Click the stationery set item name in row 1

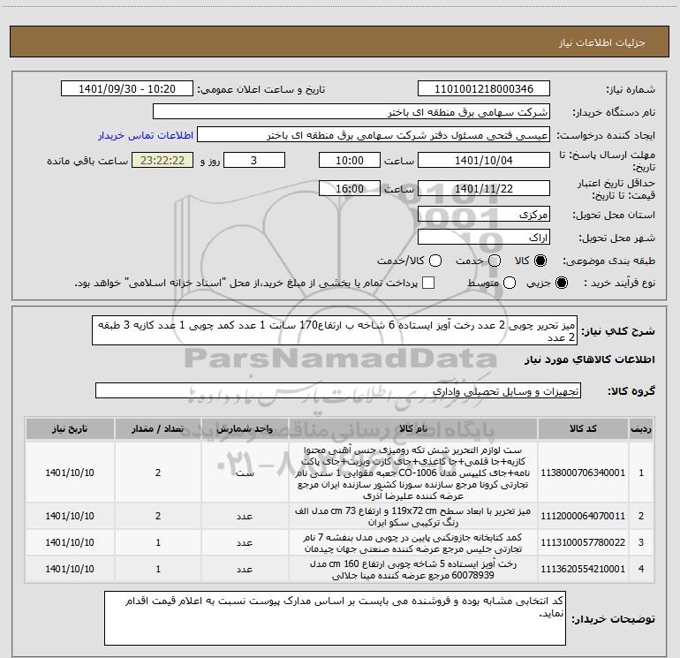(413, 473)
